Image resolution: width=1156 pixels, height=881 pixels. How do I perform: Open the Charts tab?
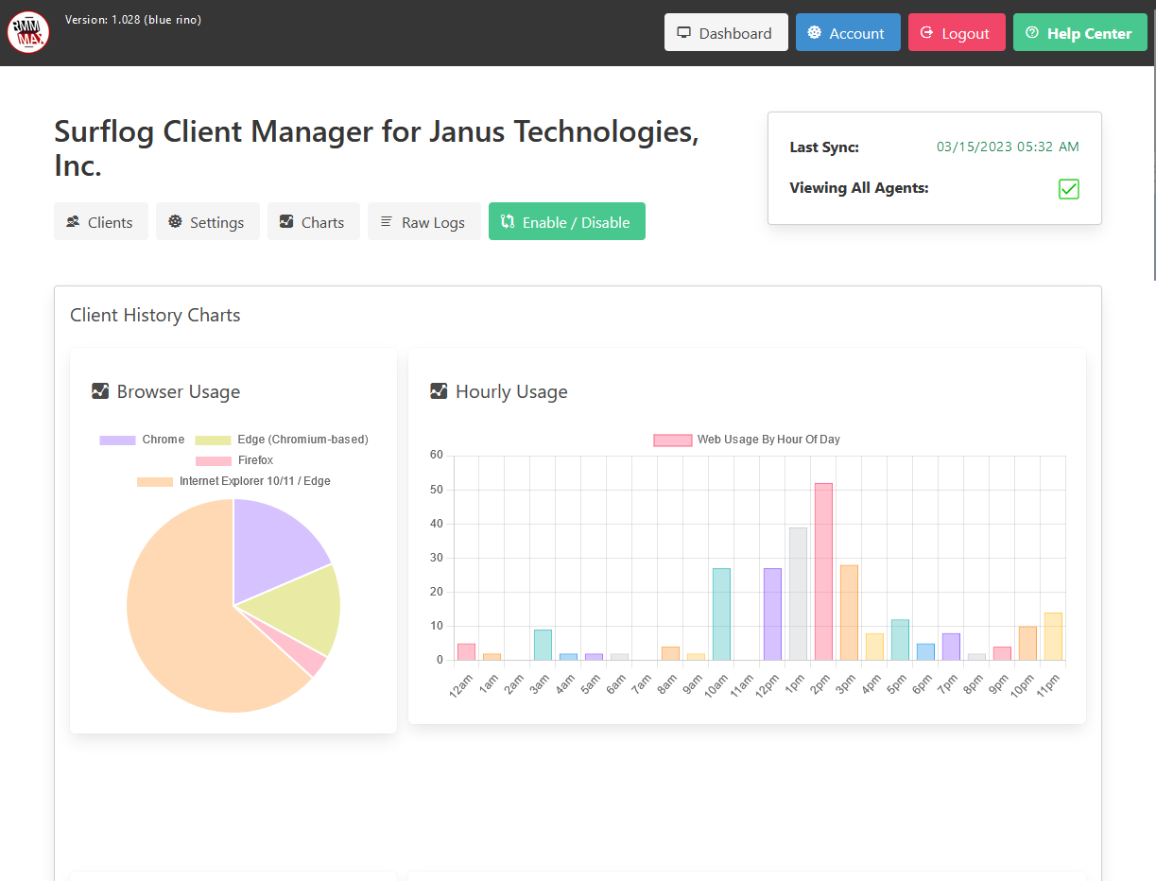tap(313, 222)
